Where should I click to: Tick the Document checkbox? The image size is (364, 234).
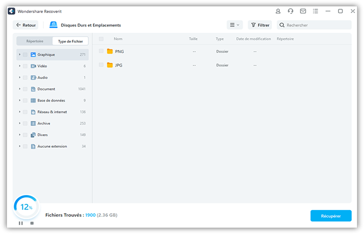25,89
